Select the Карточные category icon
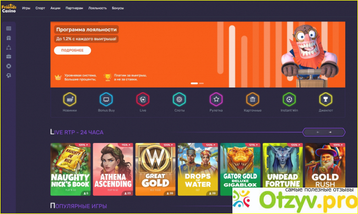 click(x=252, y=100)
